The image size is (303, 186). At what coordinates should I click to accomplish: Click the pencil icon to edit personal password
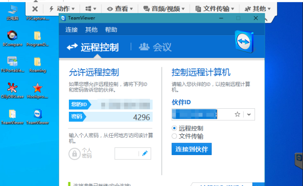[145, 153]
